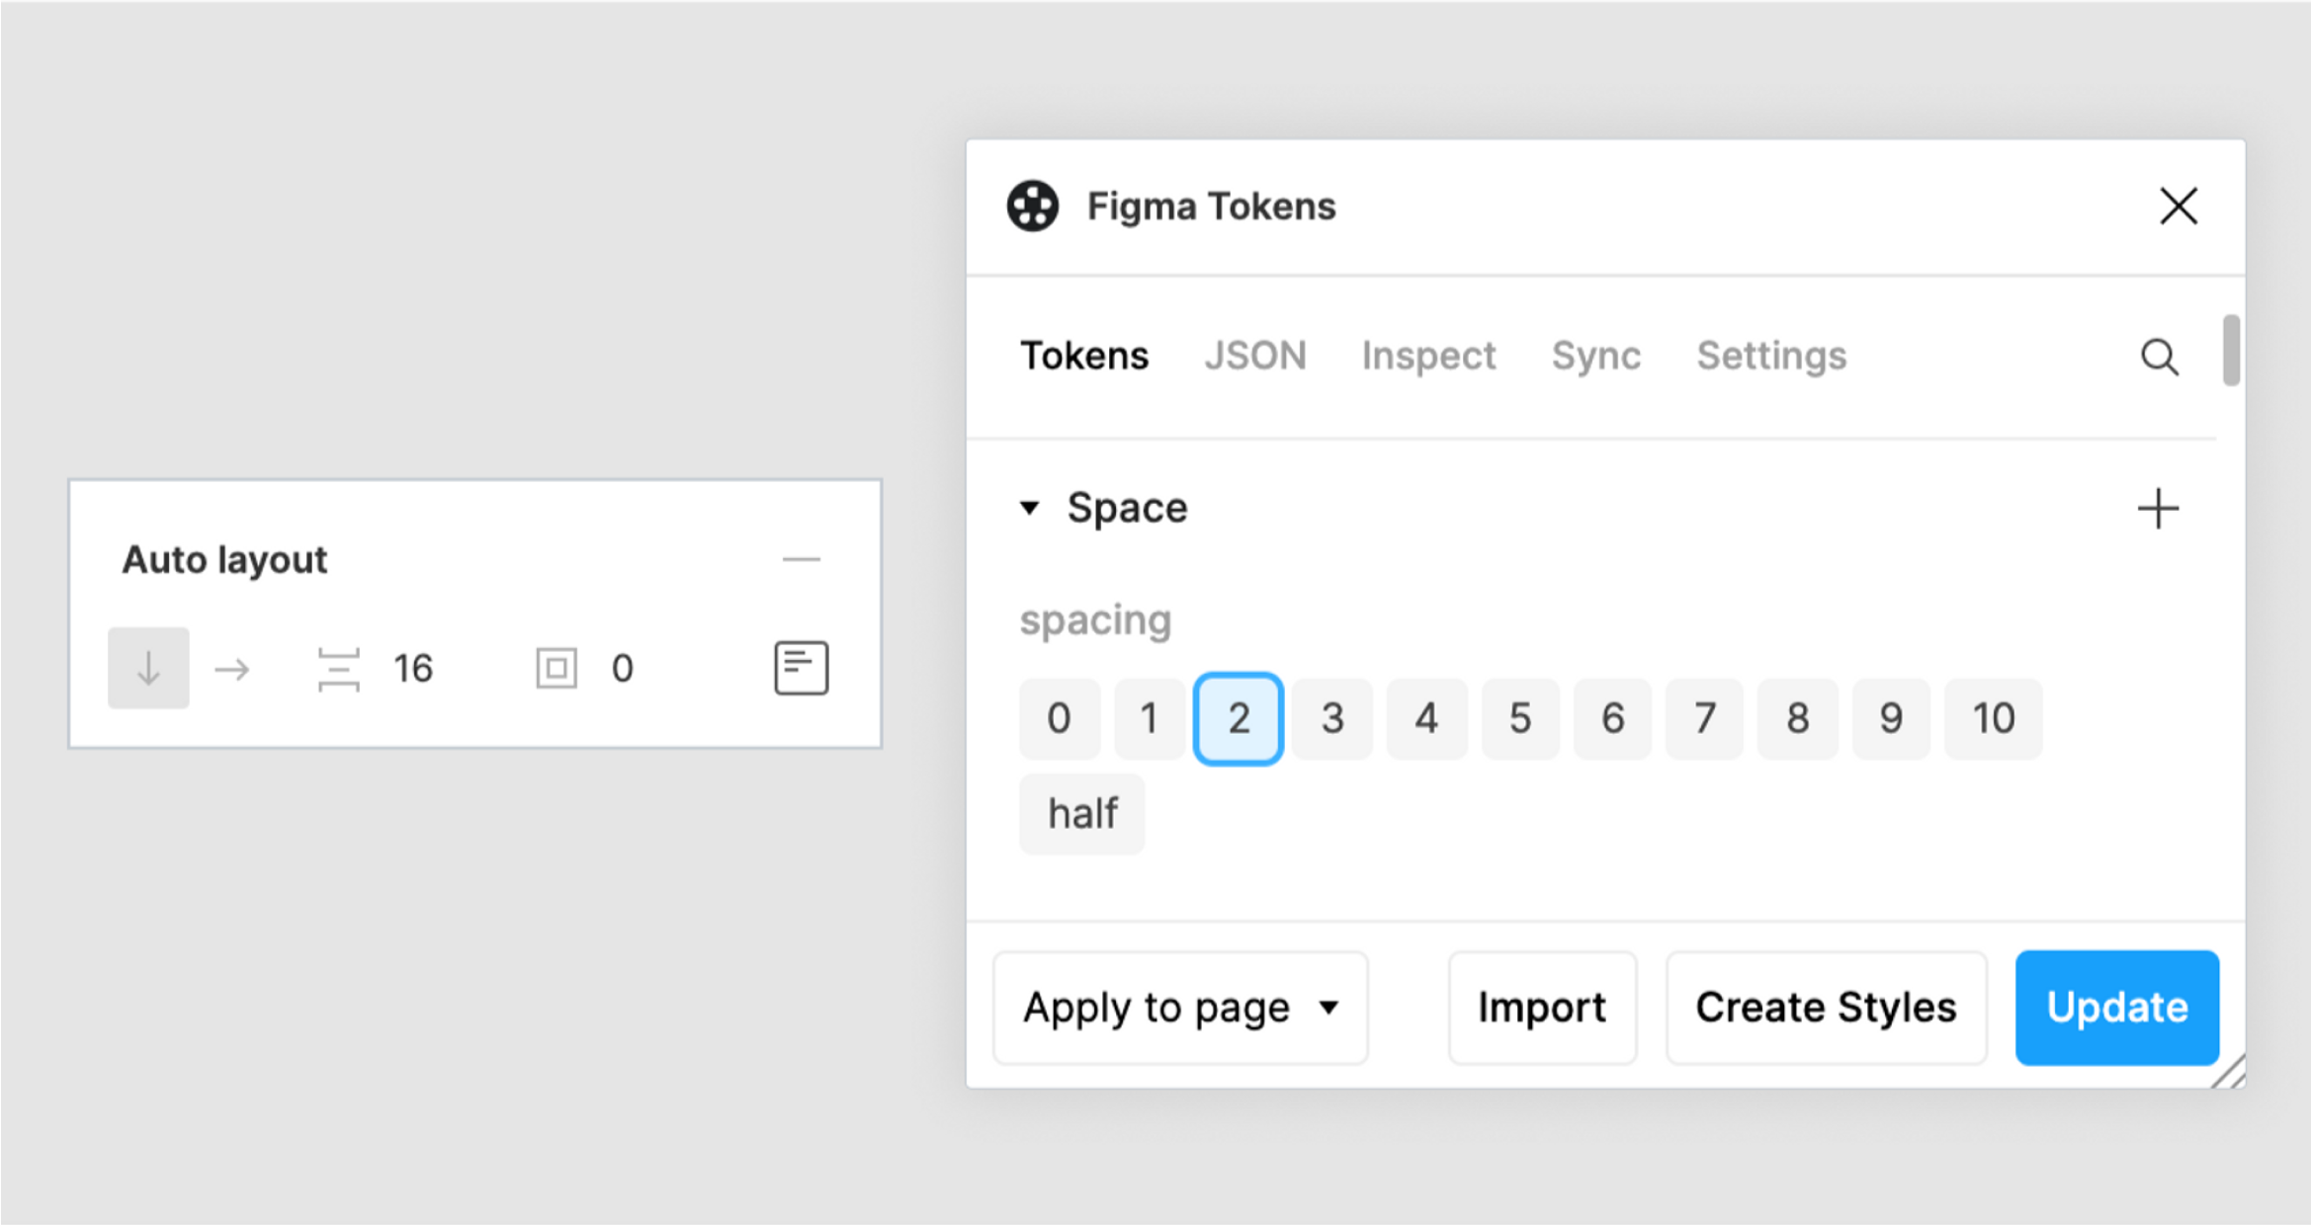Click the padding around items icon
2311x1225 pixels.
click(556, 669)
